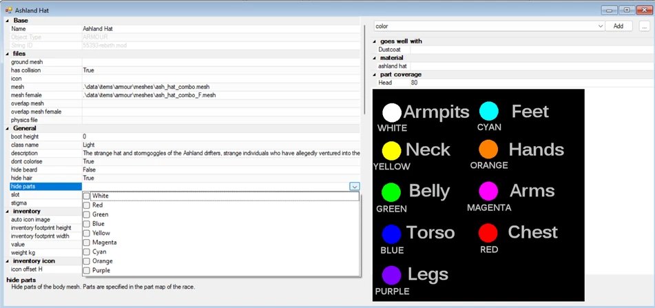Select the dont colorise property row
The width and height of the screenshot is (655, 308).
tap(185, 161)
